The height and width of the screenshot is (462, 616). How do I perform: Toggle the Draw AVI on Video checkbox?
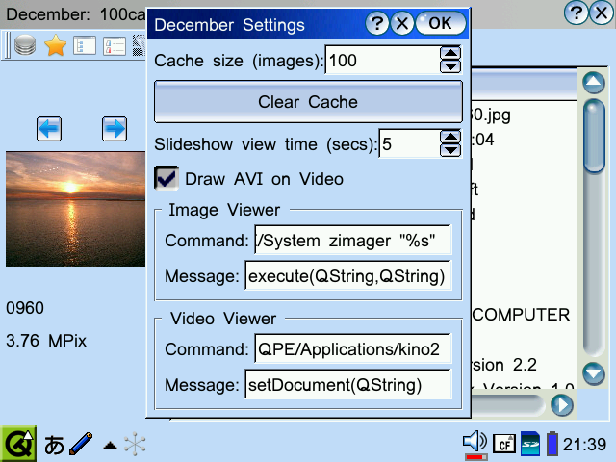pos(167,178)
